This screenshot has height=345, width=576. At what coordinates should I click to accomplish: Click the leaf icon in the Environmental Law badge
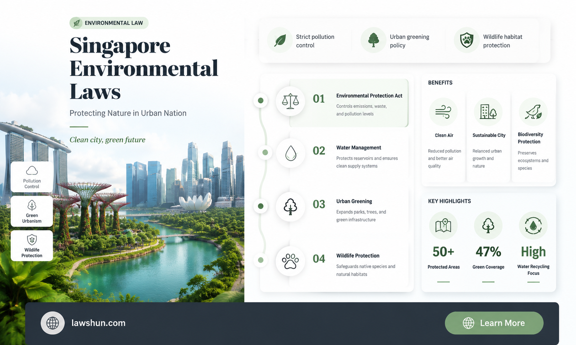76,23
